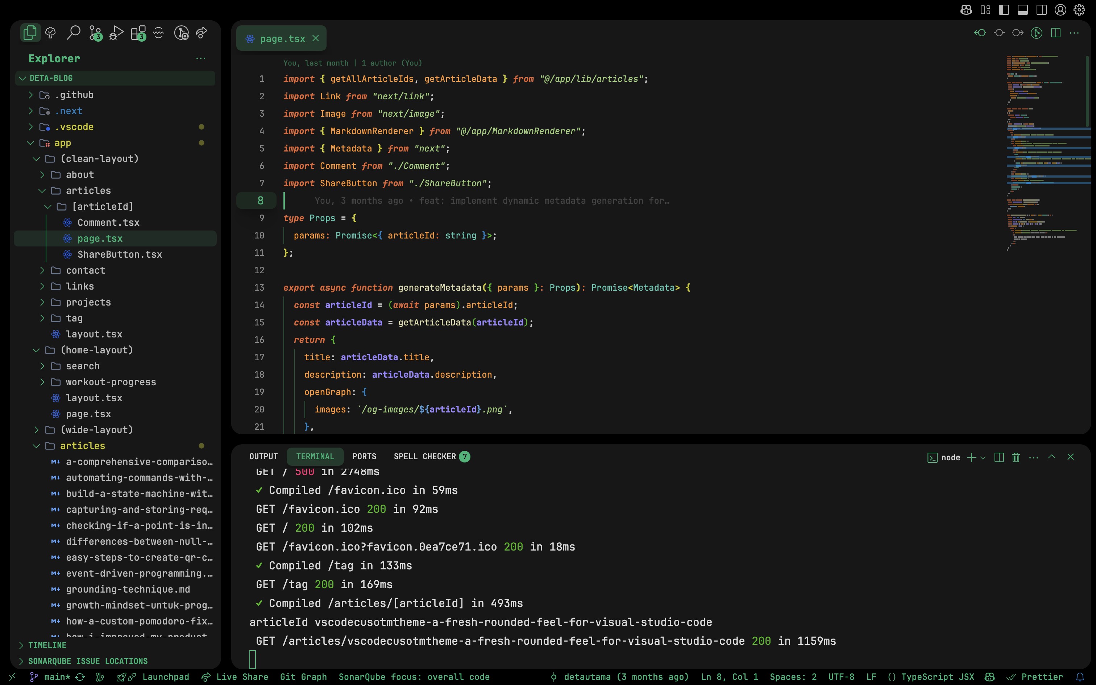1096x685 pixels.
Task: Open Source Control view with badge 3
Action: [95, 33]
